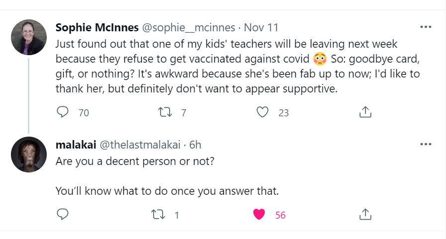Share Sophie McInnes's tweet
The height and width of the screenshot is (239, 446).
coord(365,113)
